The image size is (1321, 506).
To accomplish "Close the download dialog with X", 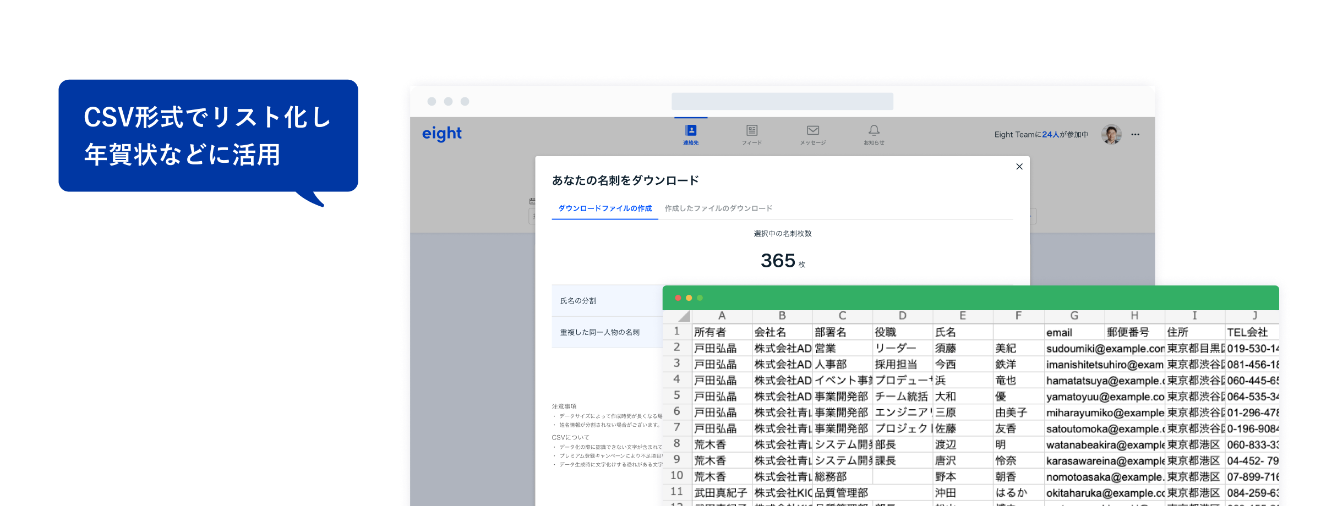I will pos(1019,167).
